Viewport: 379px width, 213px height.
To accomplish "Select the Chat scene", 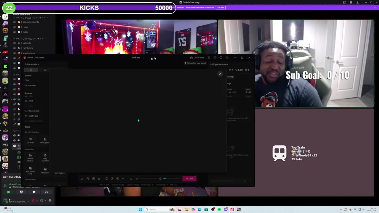I will (x=27, y=80).
